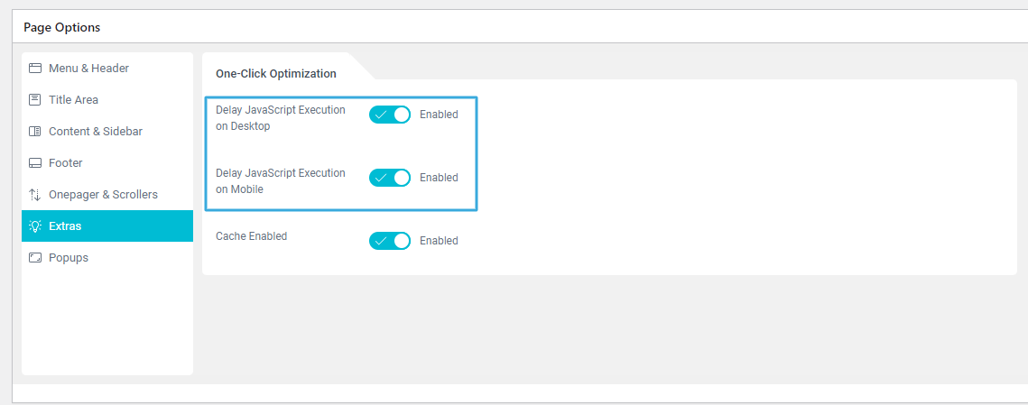Select the Popups menu item
1028x405 pixels.
point(69,258)
